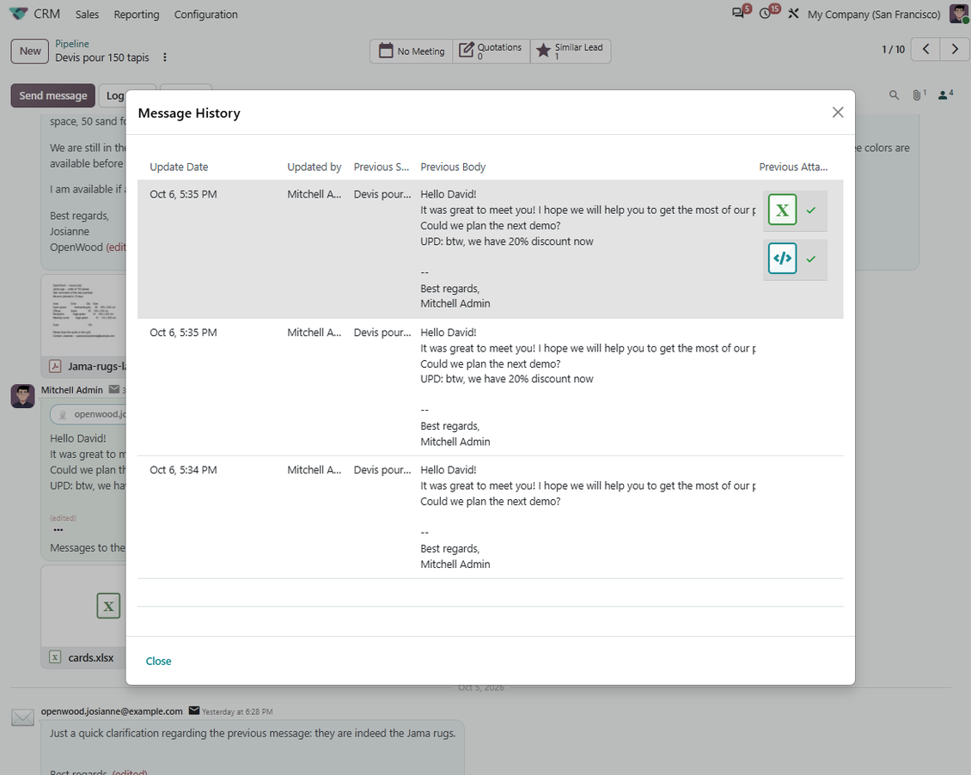Click the checkmark beside the Excel attachment
This screenshot has height=775, width=971.
(810, 211)
